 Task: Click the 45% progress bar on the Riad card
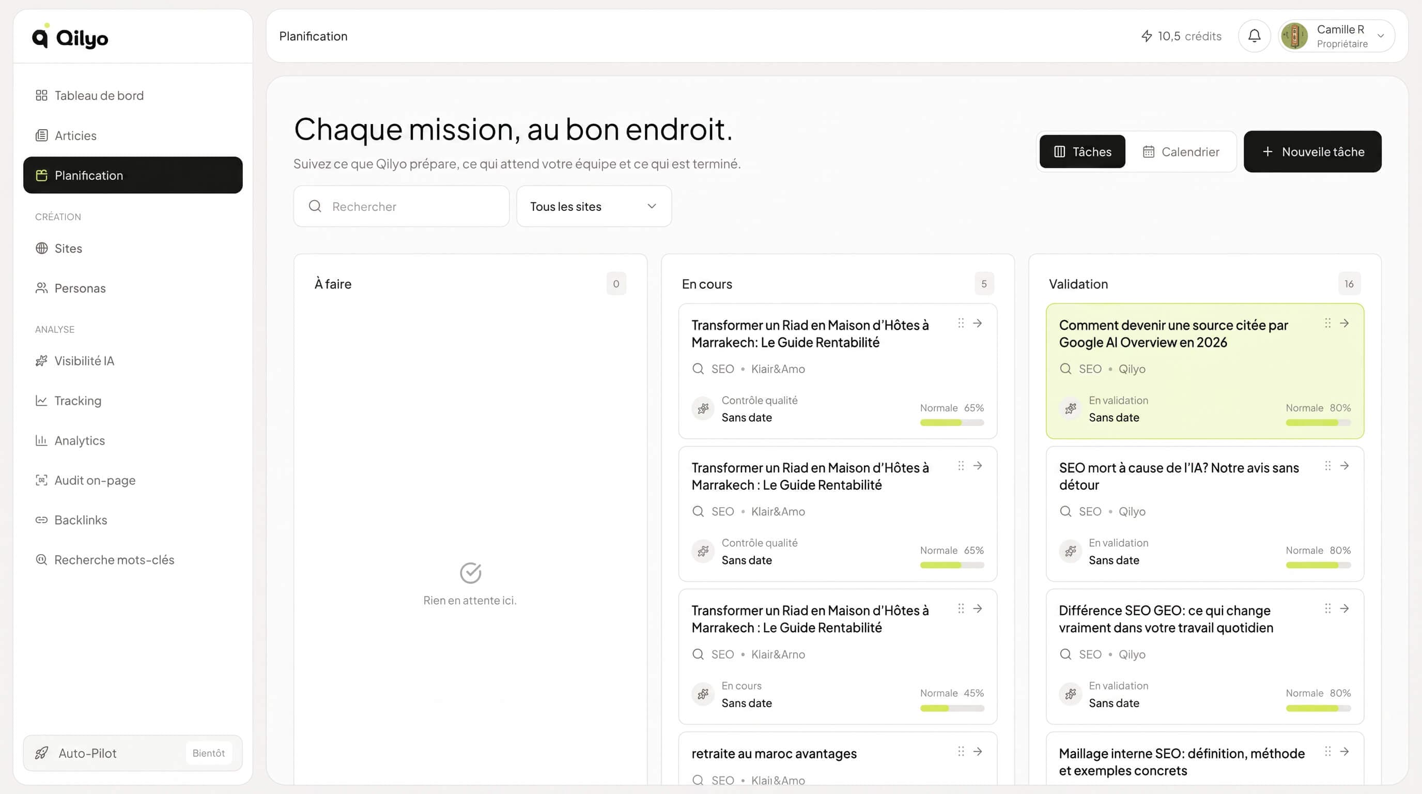952,708
